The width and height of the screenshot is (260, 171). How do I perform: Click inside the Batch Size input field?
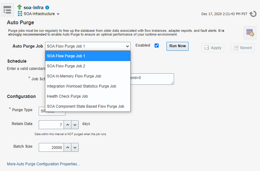(x=51, y=147)
